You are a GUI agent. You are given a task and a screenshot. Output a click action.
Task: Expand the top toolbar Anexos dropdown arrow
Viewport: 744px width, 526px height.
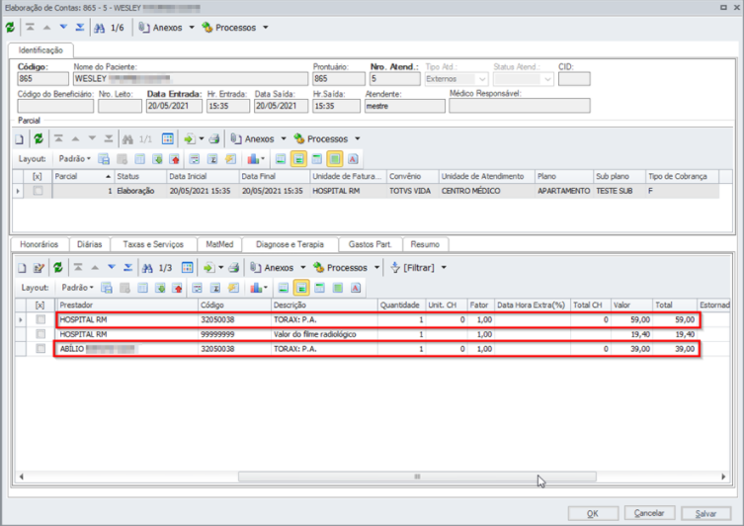(x=192, y=28)
